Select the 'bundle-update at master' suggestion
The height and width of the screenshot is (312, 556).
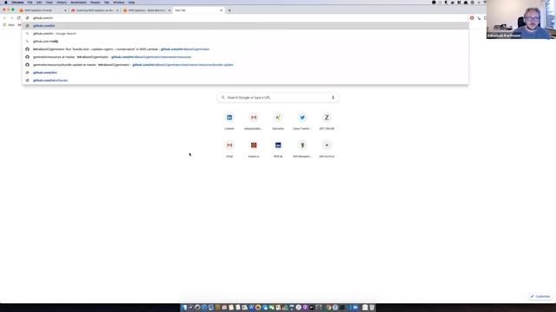pyautogui.click(x=245, y=65)
